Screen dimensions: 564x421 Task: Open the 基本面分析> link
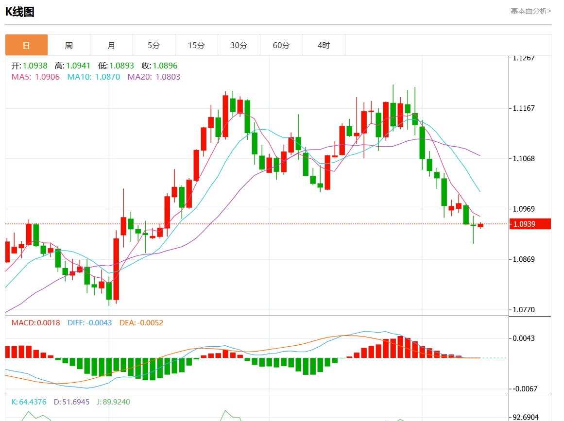click(x=530, y=11)
